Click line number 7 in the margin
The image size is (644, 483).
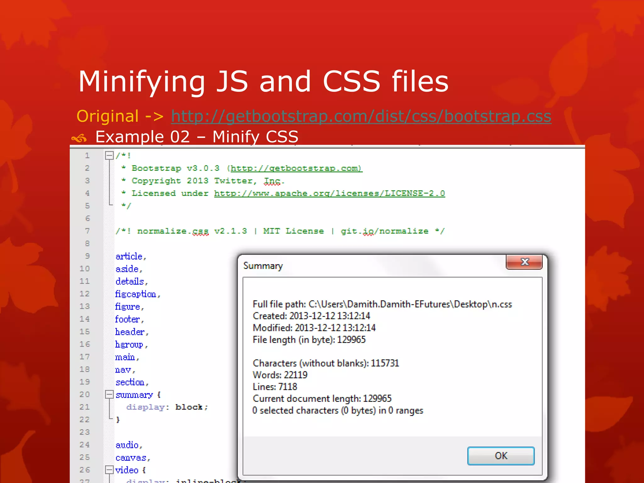[x=87, y=231]
